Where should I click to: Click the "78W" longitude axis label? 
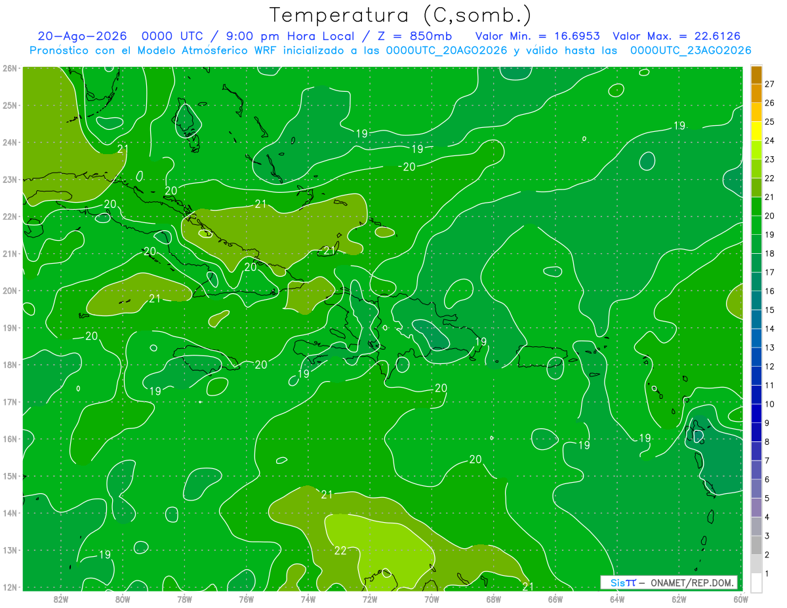[x=184, y=599]
